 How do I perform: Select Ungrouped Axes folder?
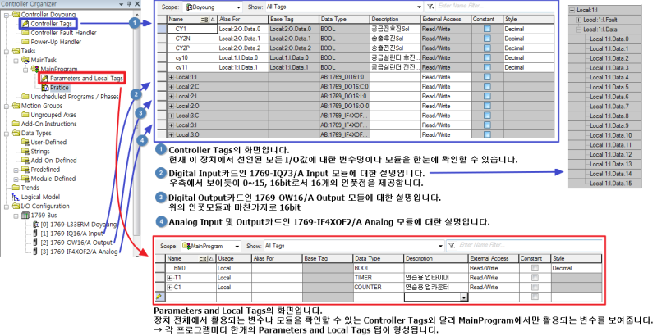(53, 115)
